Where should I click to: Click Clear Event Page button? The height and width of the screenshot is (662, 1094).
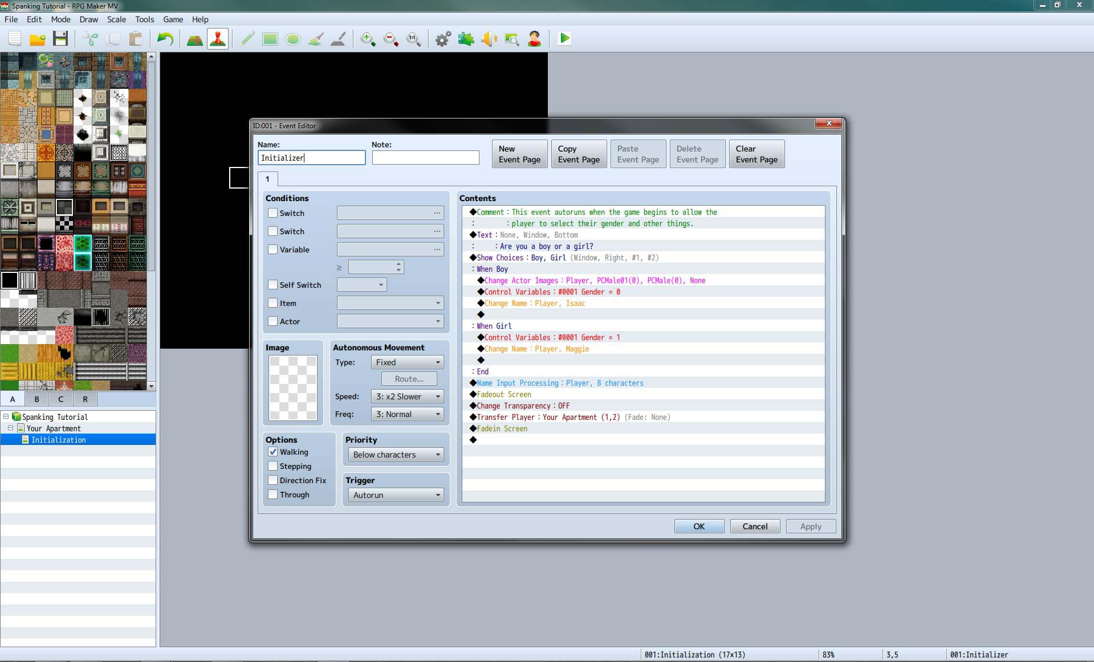point(757,154)
